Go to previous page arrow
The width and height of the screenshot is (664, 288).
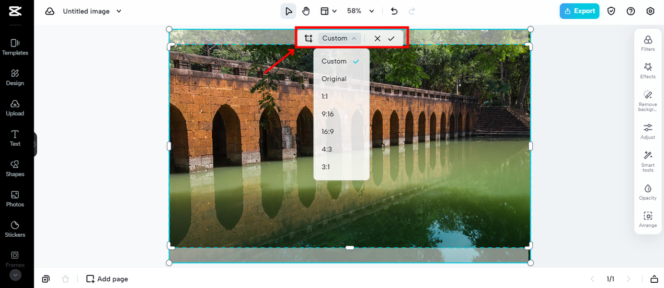coord(592,279)
